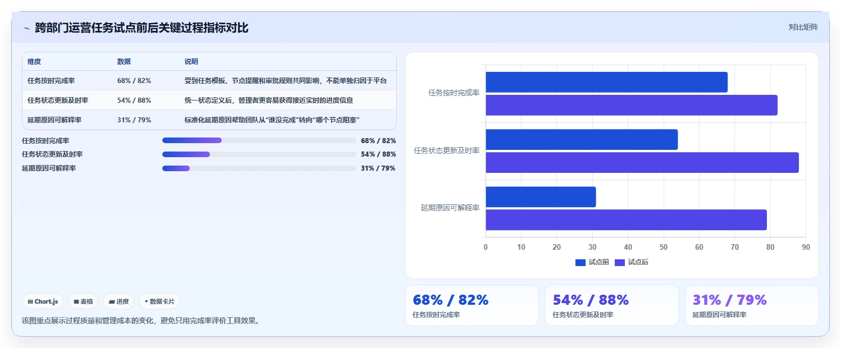
Task: Click the title icon beside the heading
Action: click(x=26, y=28)
